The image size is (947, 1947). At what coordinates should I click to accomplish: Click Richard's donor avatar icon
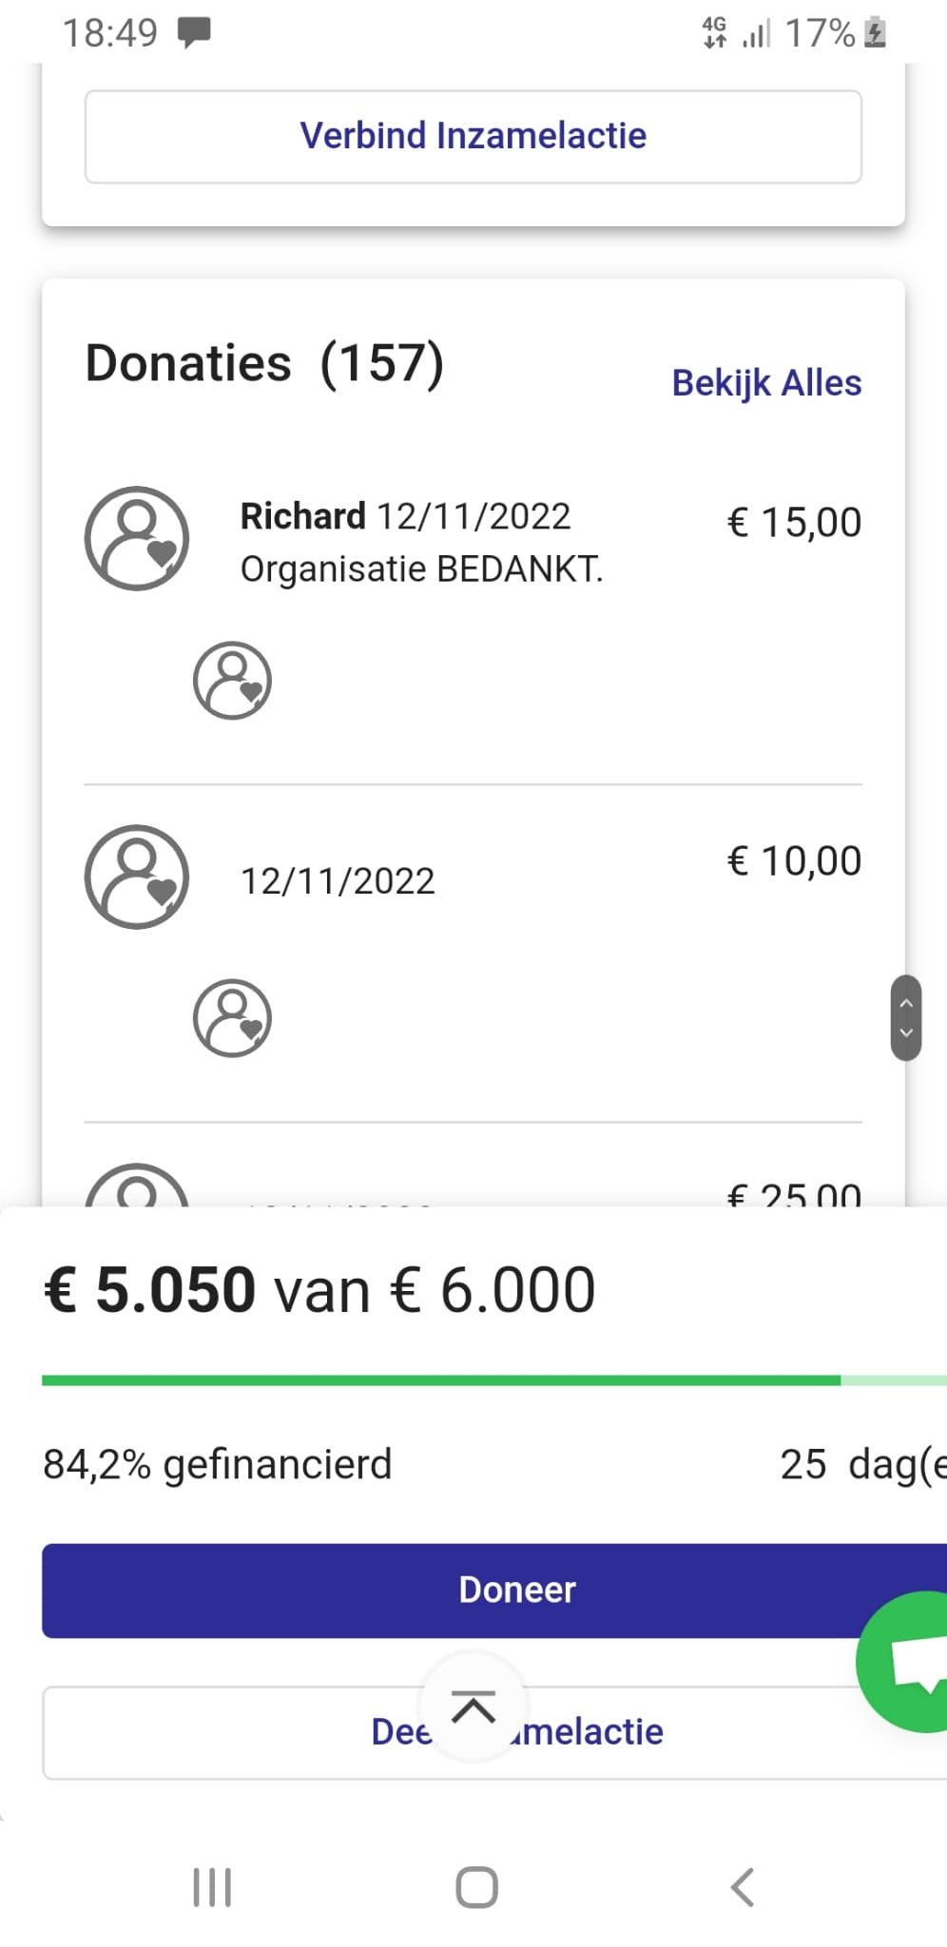pyautogui.click(x=137, y=539)
